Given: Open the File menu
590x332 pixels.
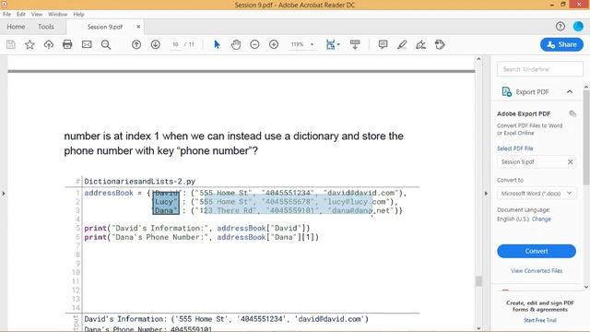Looking at the screenshot, I should tap(6, 15).
